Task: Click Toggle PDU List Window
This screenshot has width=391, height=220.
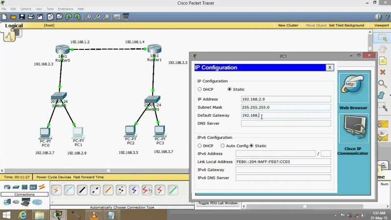Action: coord(217,203)
